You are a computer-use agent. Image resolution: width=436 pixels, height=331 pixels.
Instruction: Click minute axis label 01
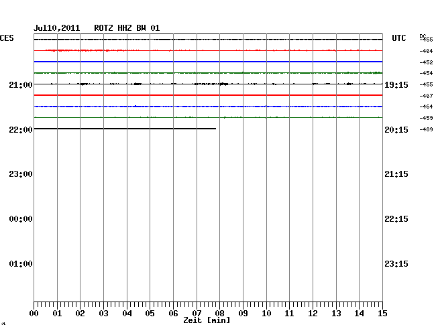(x=57, y=314)
